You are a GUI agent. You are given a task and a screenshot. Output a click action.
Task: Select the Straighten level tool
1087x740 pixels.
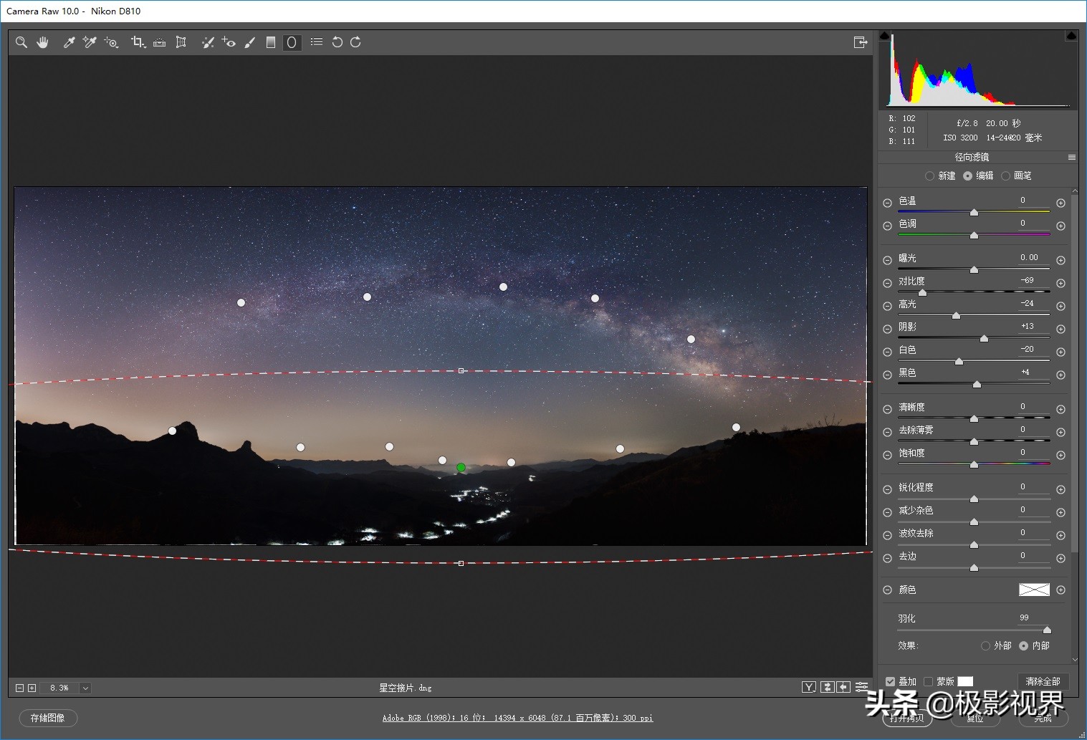pyautogui.click(x=159, y=42)
